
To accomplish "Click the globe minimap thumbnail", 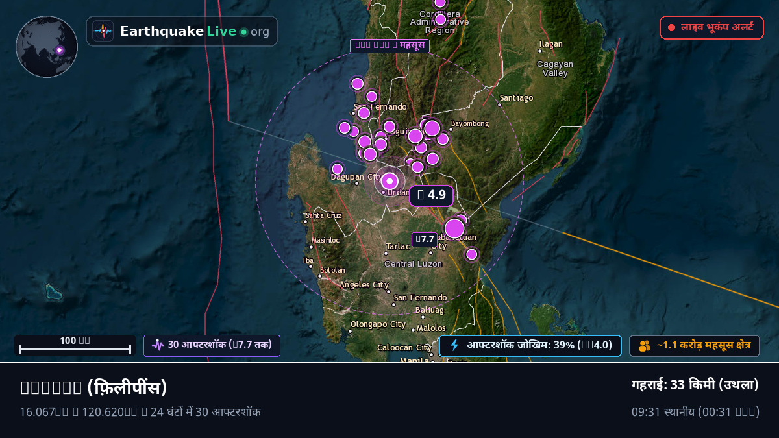I will (47, 47).
